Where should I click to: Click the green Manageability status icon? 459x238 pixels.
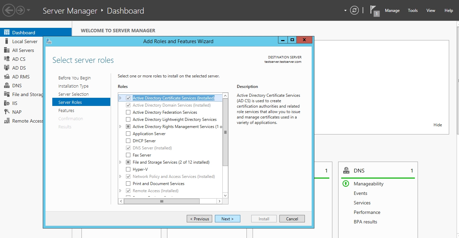[346, 184]
